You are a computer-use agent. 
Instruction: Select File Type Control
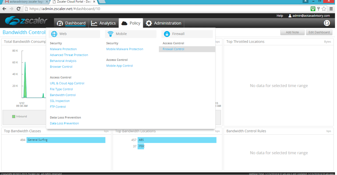(61, 89)
